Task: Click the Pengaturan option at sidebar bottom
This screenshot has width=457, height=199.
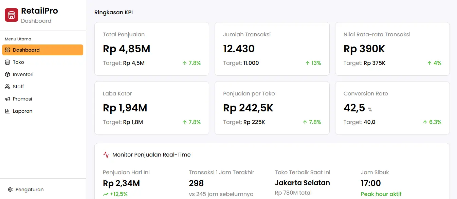Action: (x=30, y=189)
